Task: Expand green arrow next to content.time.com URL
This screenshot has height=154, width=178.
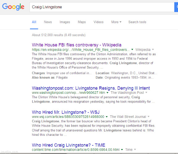Action: [122, 150]
